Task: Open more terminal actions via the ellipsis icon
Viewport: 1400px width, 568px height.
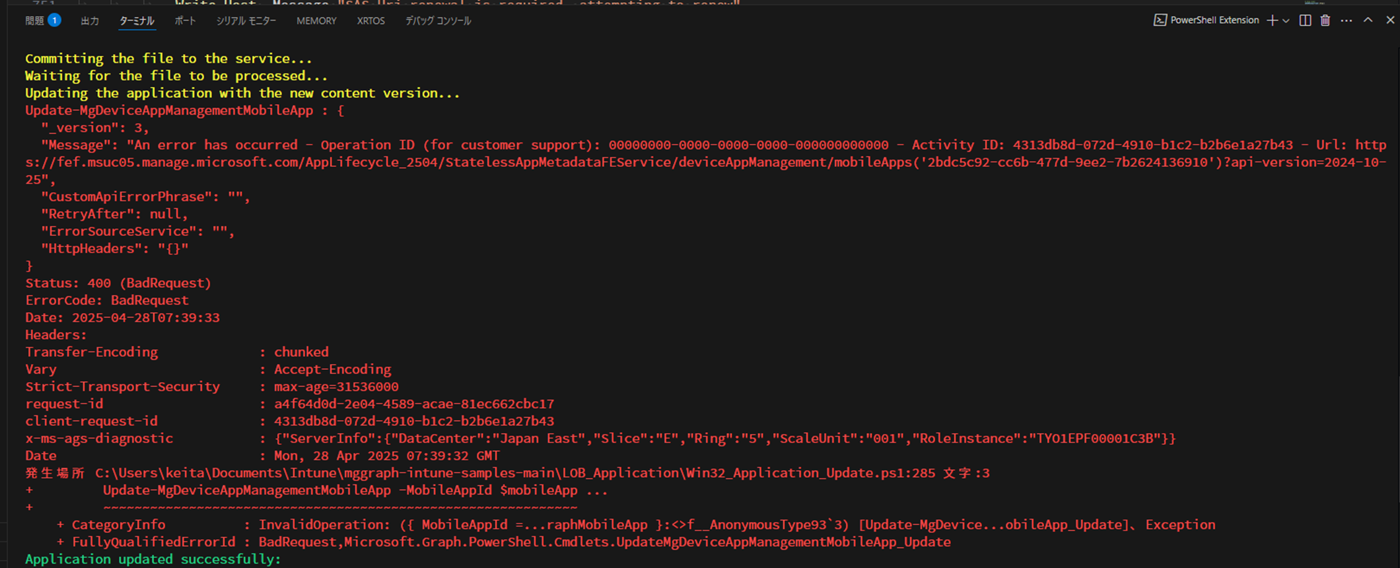Action: (1346, 20)
